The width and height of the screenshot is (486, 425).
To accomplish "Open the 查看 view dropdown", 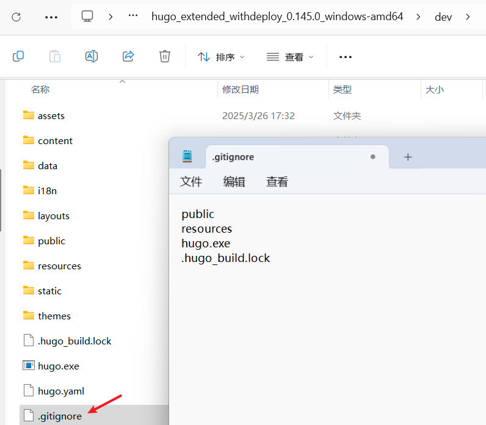I will 291,57.
